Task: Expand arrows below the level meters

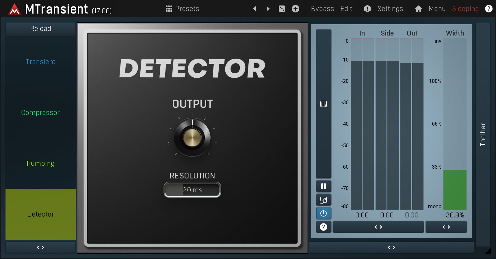Action: click(x=378, y=227)
